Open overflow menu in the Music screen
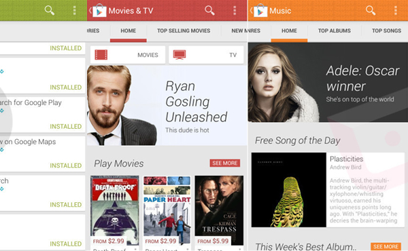 (396, 11)
